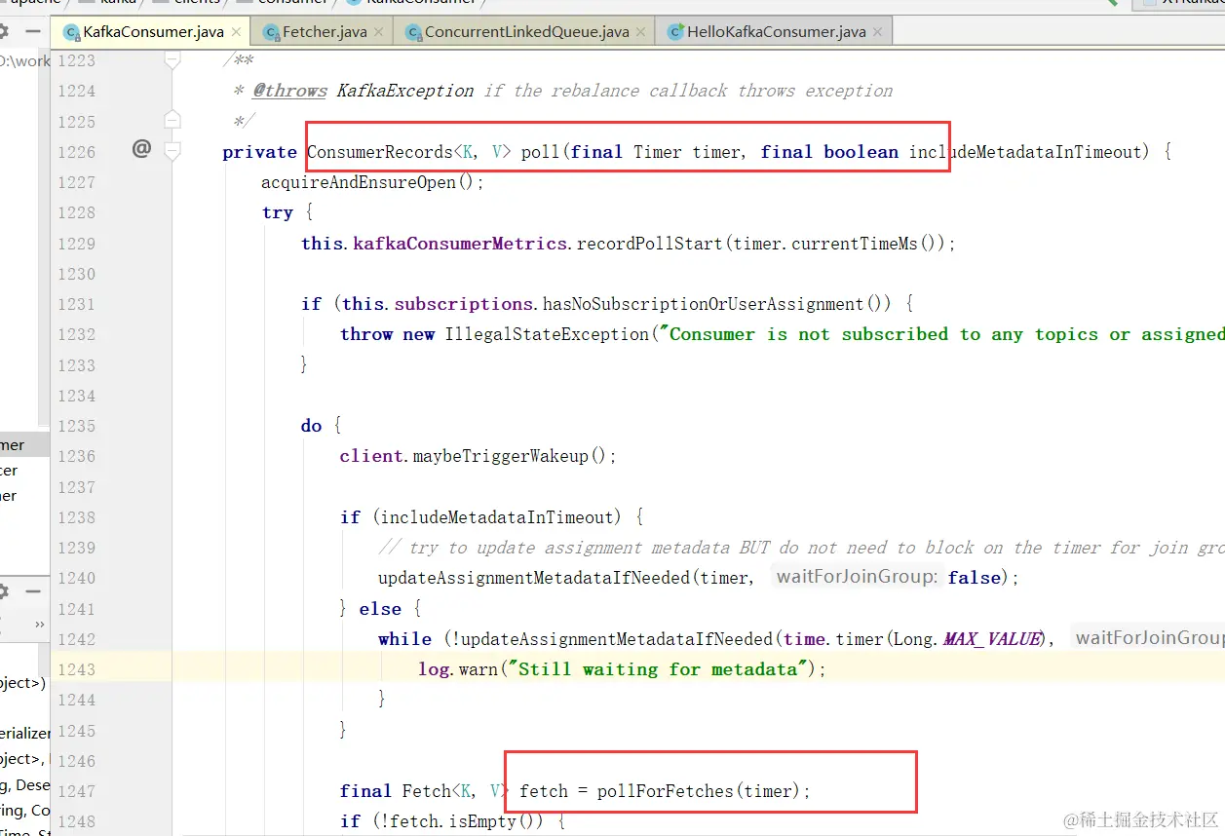Click the acquireAndEnsureOpen() call

click(x=367, y=182)
